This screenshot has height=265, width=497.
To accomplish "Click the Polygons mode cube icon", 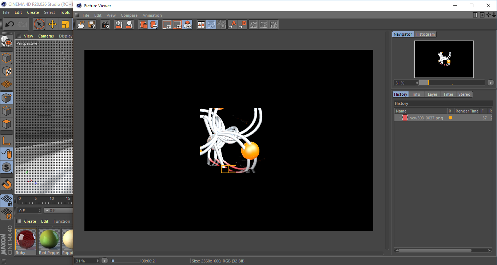I will click(x=7, y=124).
